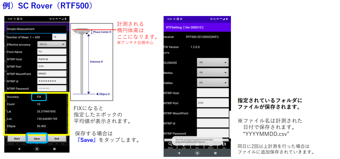Tap the Save icon in RTFSetting bottom toolbar

click(197, 144)
